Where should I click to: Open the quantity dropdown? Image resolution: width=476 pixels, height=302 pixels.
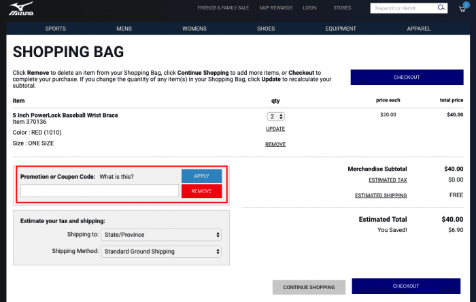click(275, 116)
